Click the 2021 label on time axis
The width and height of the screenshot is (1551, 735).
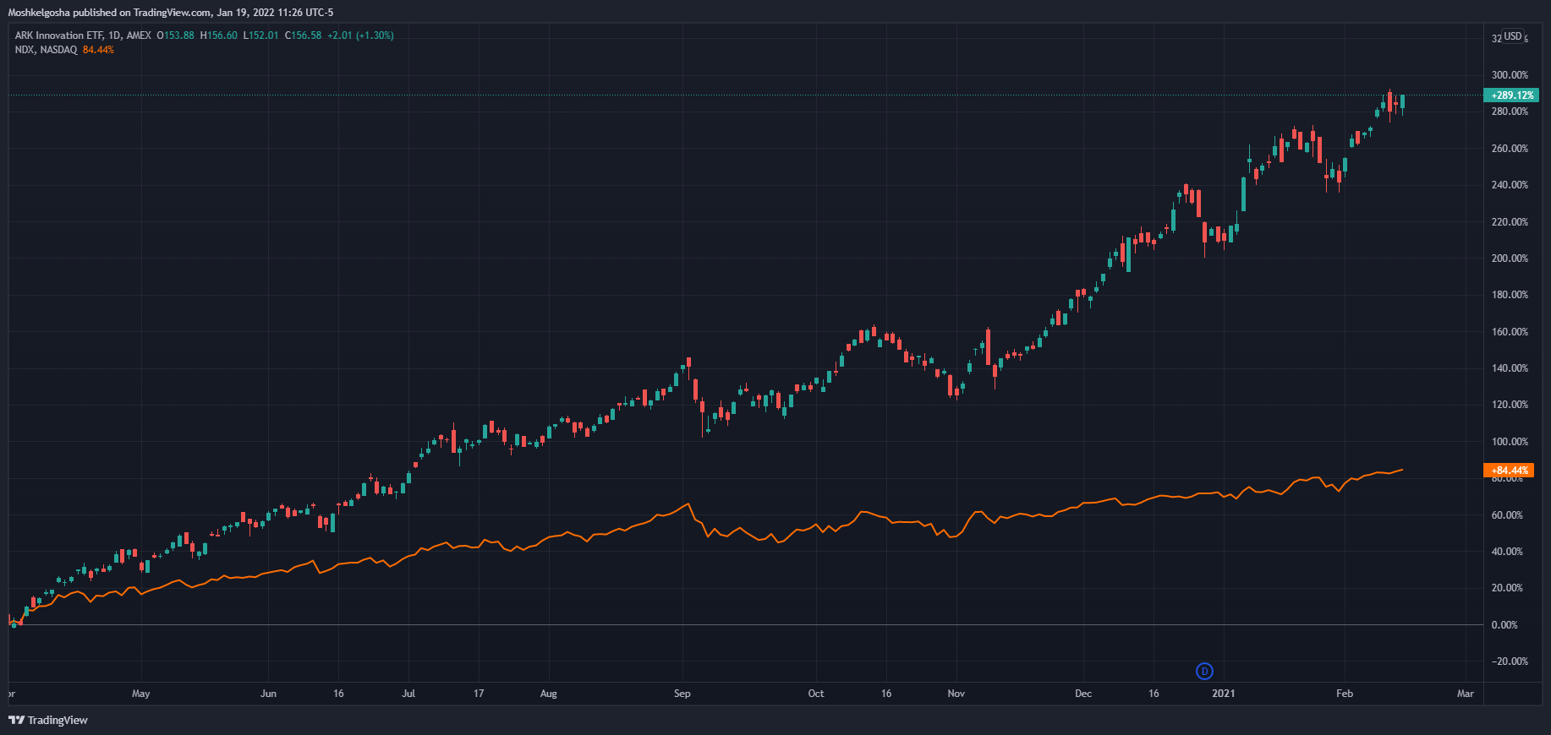[x=1223, y=694]
